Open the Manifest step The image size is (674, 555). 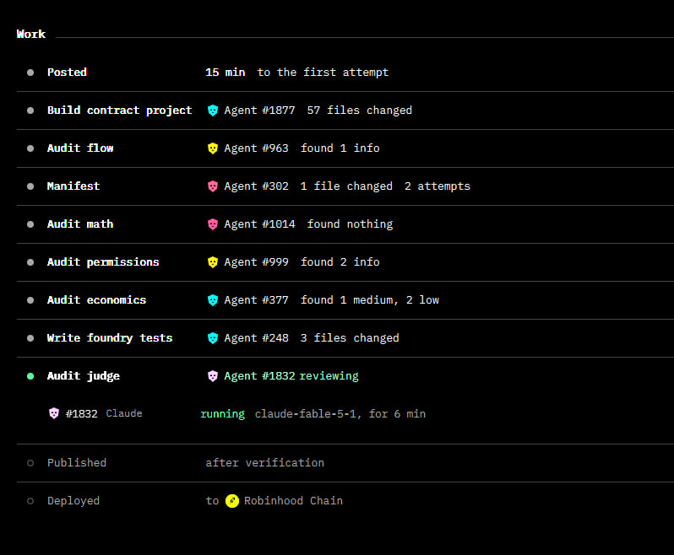[x=73, y=186]
